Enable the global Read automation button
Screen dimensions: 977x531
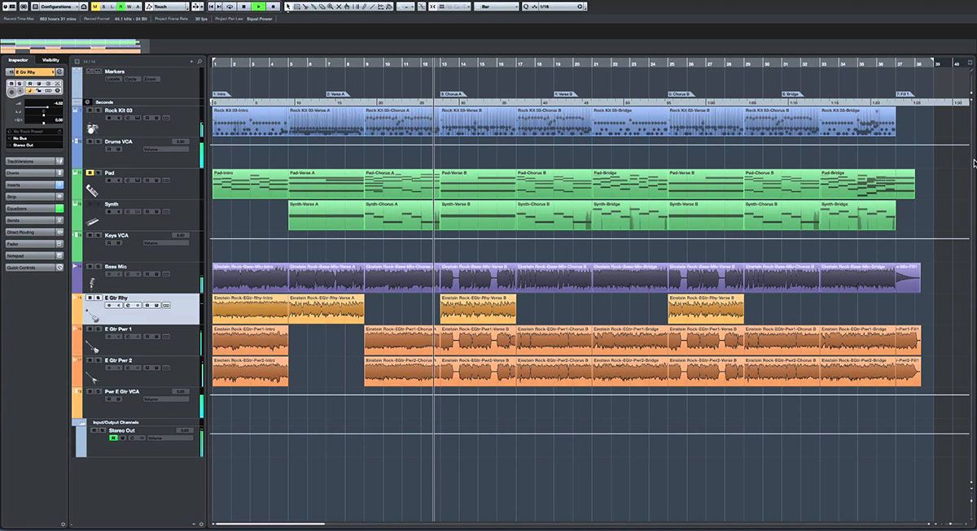click(x=120, y=6)
